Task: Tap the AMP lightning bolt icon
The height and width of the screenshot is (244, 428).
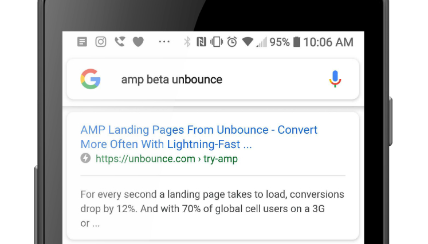Action: pyautogui.click(x=85, y=158)
